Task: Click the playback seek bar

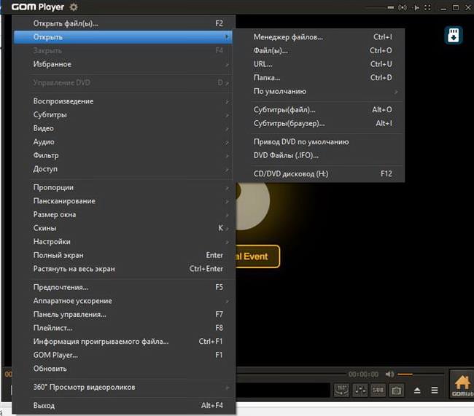Action: (291, 374)
